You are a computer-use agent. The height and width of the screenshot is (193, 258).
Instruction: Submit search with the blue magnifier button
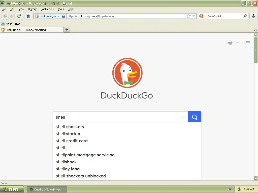(x=195, y=117)
